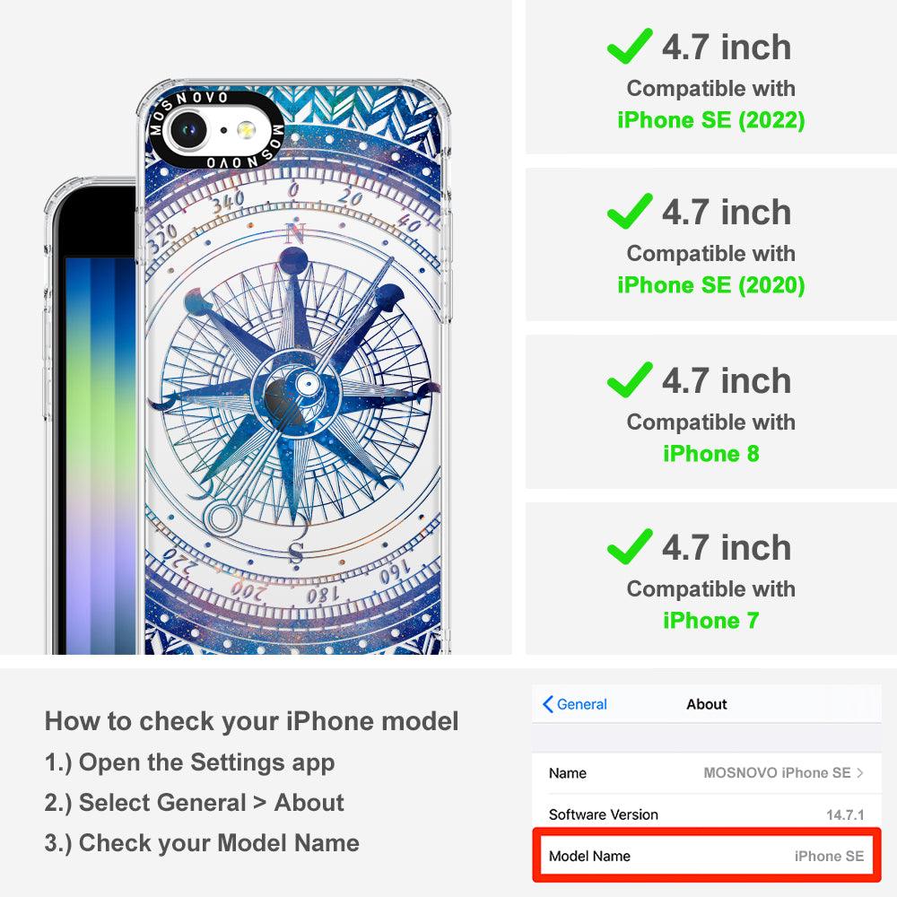Click the Model Name row highlighted in red
This screenshot has width=897, height=897.
click(x=707, y=856)
